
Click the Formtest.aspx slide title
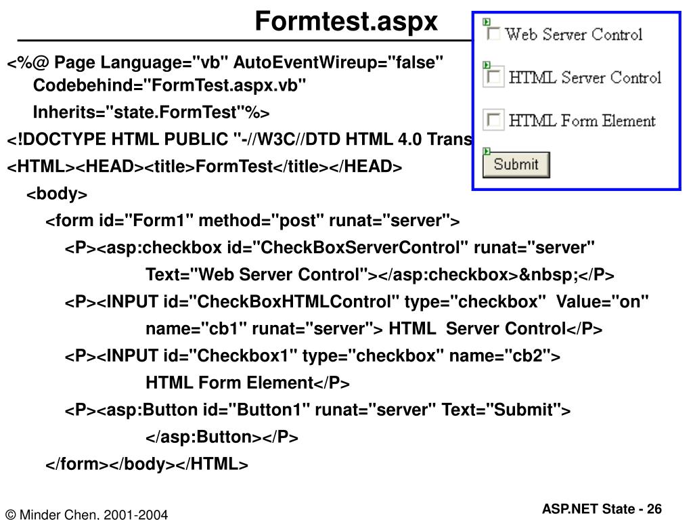(x=346, y=21)
